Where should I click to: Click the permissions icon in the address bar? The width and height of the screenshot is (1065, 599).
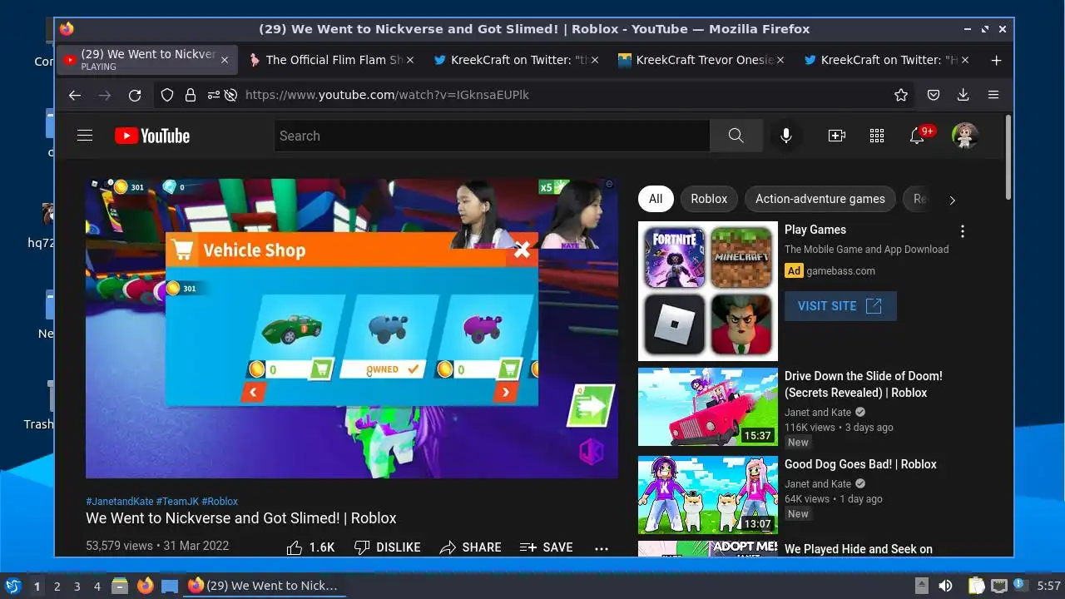213,95
